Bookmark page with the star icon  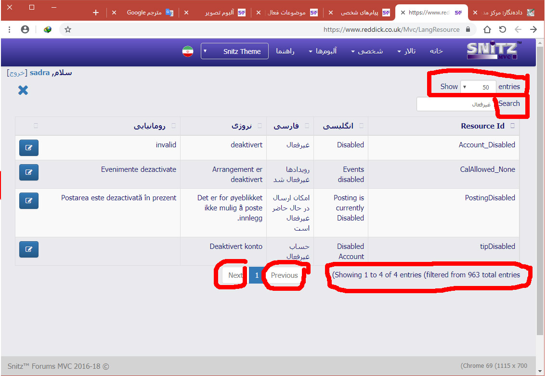pos(68,29)
